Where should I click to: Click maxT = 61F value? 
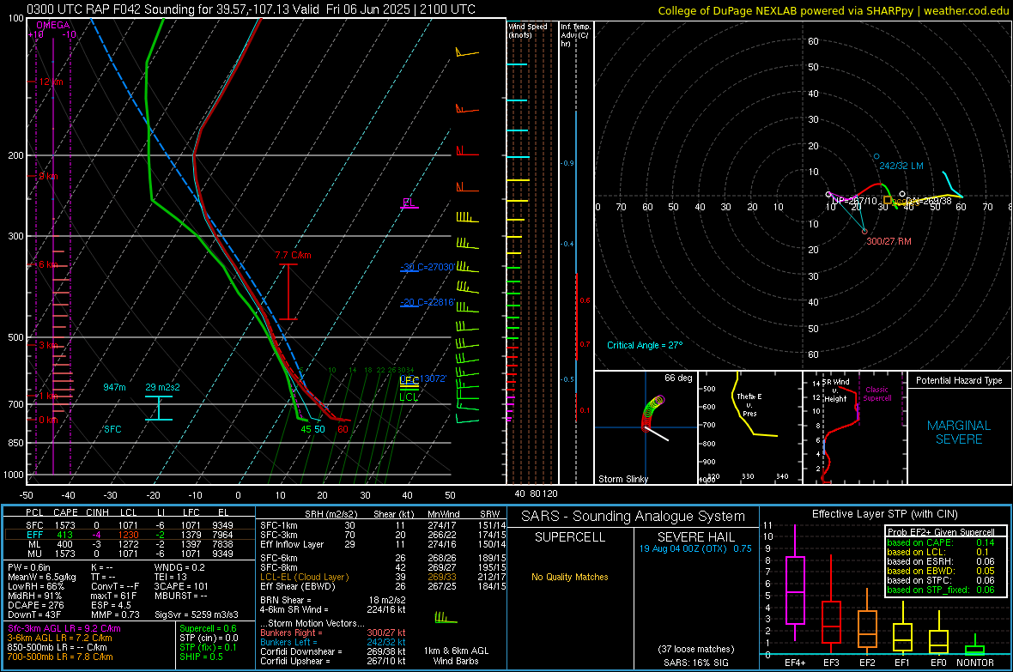point(113,596)
